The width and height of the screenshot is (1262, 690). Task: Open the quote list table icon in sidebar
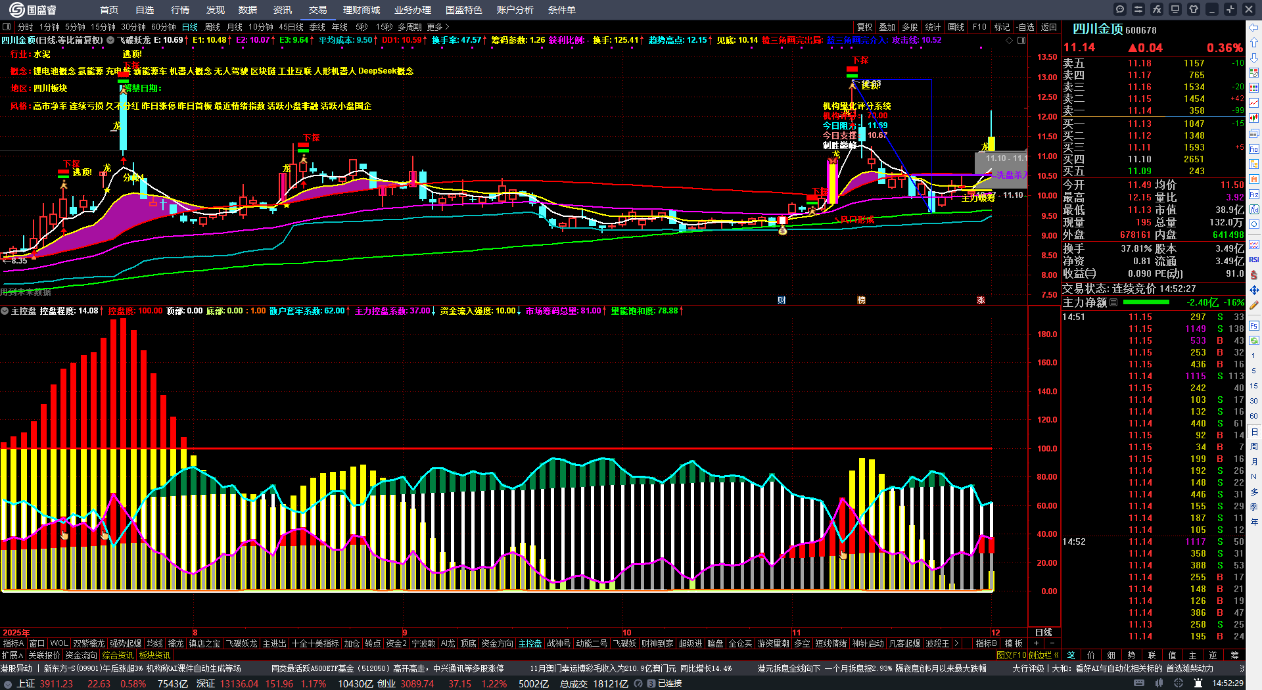[x=1254, y=88]
